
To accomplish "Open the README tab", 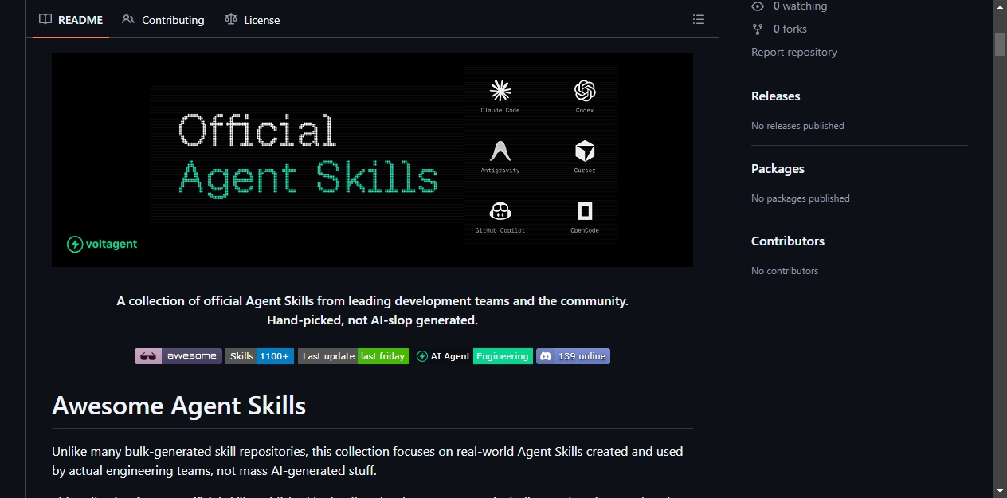I will (x=71, y=20).
